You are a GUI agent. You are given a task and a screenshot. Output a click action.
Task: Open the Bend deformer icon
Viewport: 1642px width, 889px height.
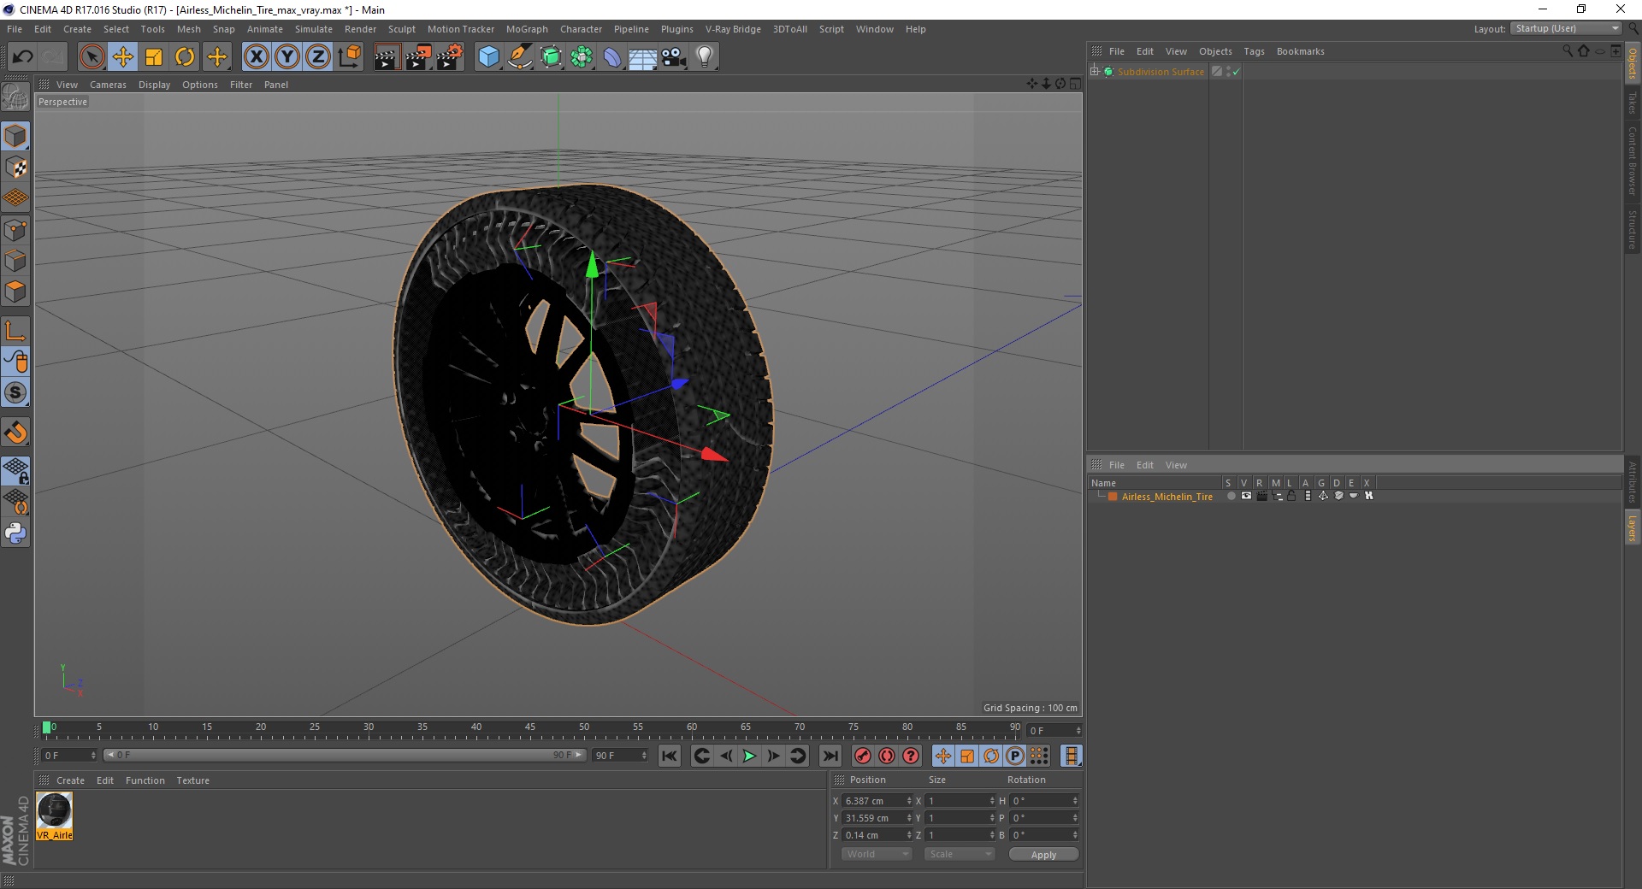(x=613, y=57)
